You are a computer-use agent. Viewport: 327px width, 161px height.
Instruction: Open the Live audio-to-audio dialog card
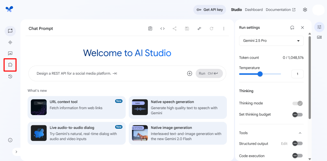click(77, 133)
